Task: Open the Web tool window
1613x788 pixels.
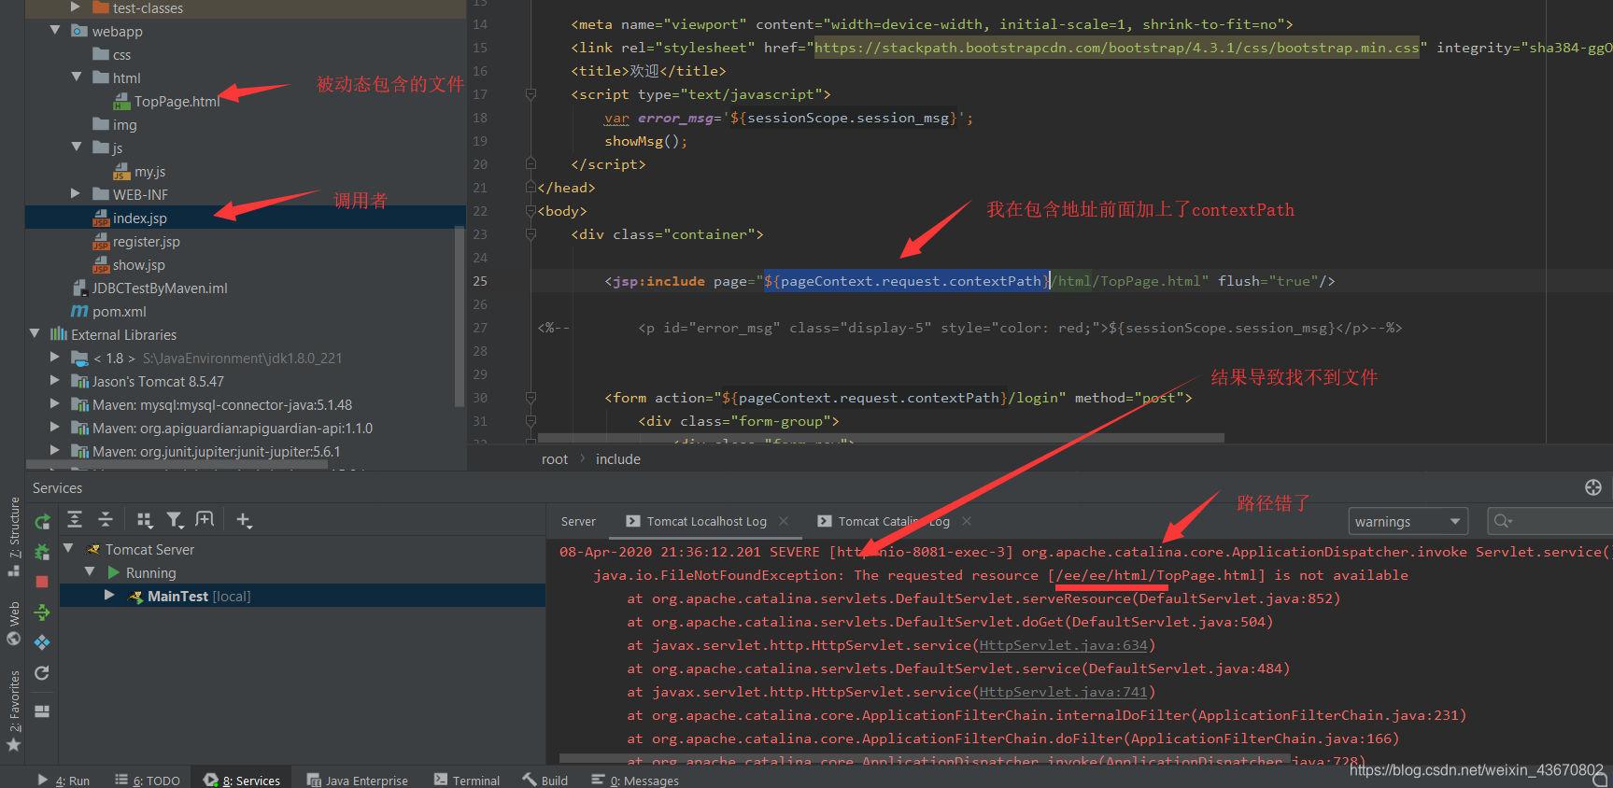Action: point(14,623)
